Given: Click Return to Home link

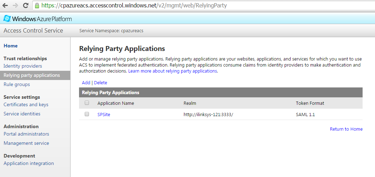Looking at the screenshot, I should tap(346, 129).
